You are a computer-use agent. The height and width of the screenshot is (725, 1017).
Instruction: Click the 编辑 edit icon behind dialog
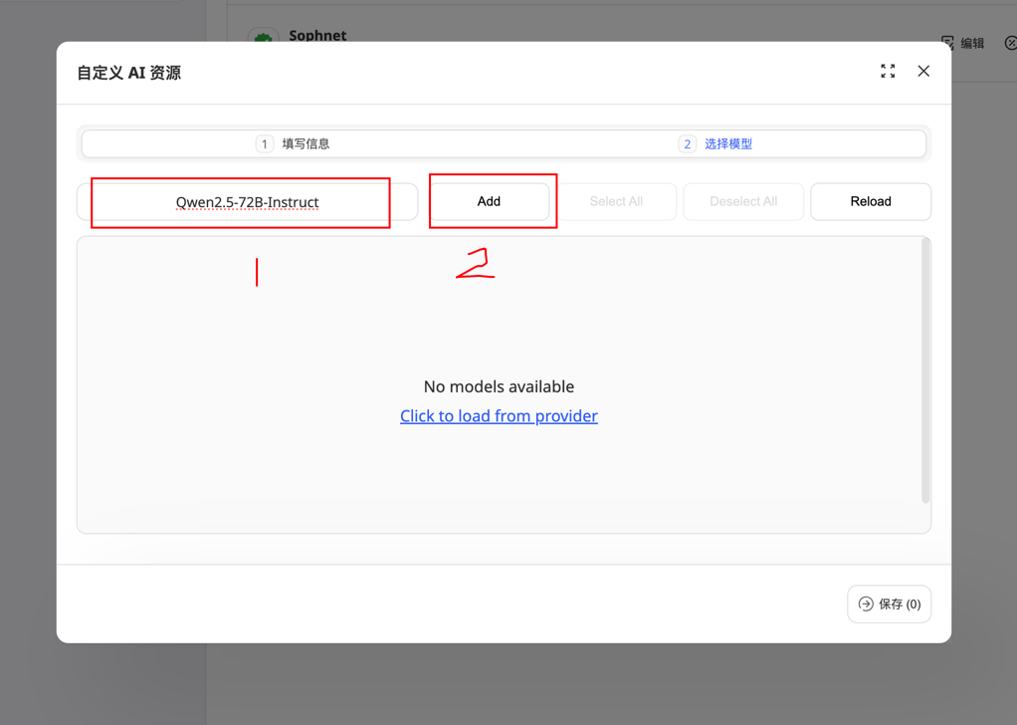pos(947,43)
